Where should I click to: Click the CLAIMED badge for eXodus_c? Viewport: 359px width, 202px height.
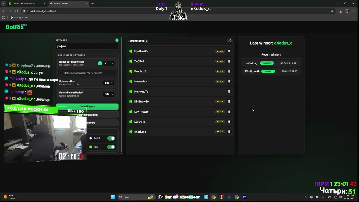coord(267,63)
